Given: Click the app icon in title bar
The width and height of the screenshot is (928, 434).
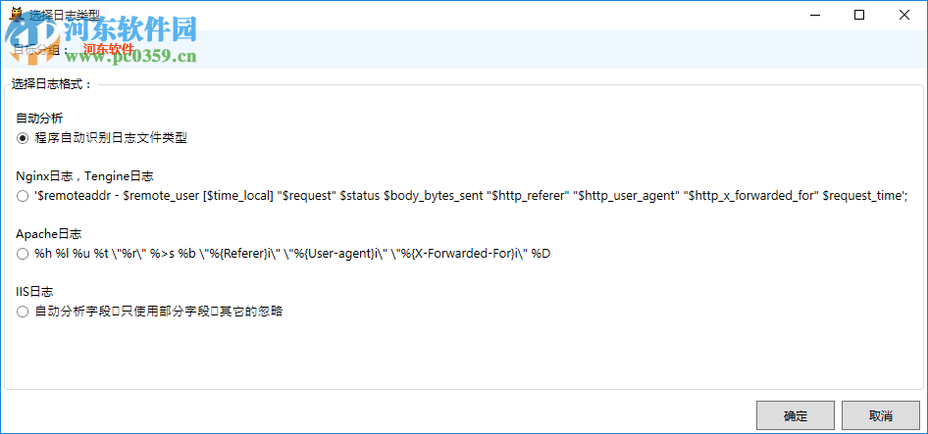Looking at the screenshot, I should tap(16, 15).
